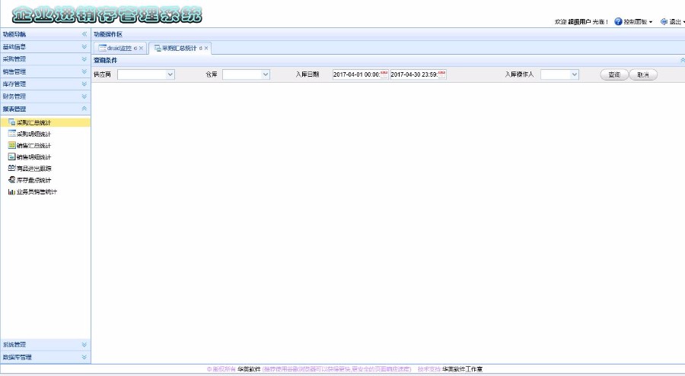Expand the 基础信息 section
The image size is (685, 376).
tap(84, 46)
